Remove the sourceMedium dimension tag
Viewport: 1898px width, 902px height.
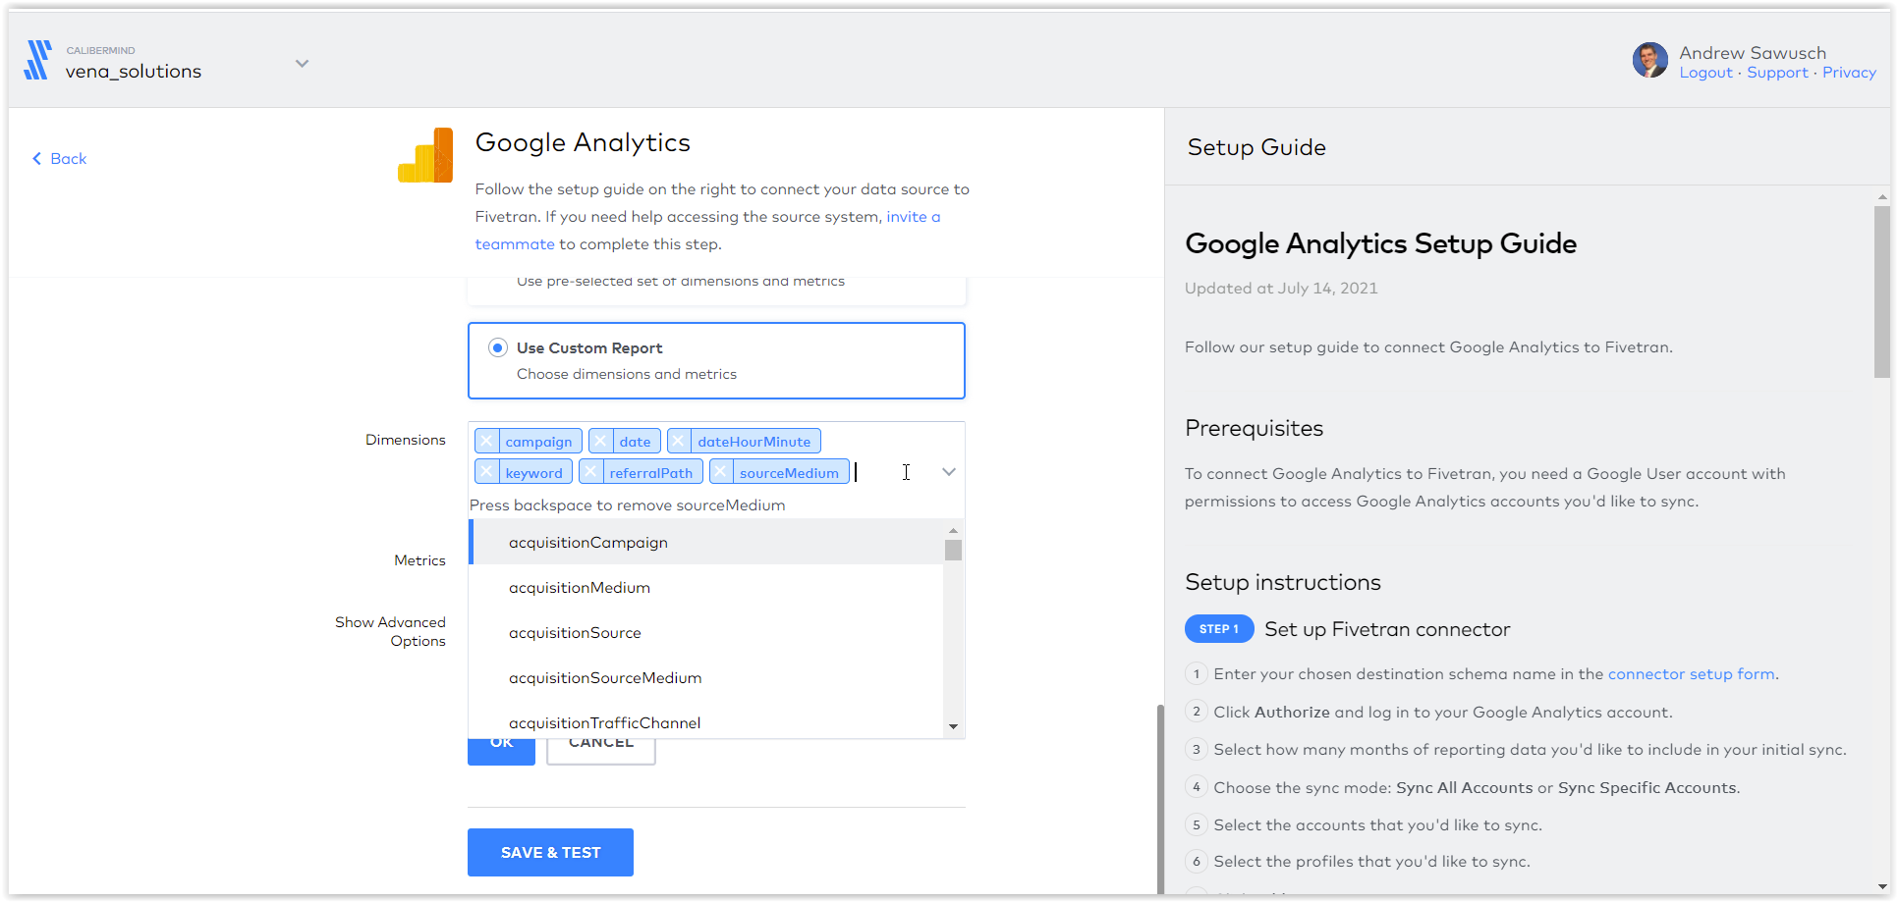722,472
